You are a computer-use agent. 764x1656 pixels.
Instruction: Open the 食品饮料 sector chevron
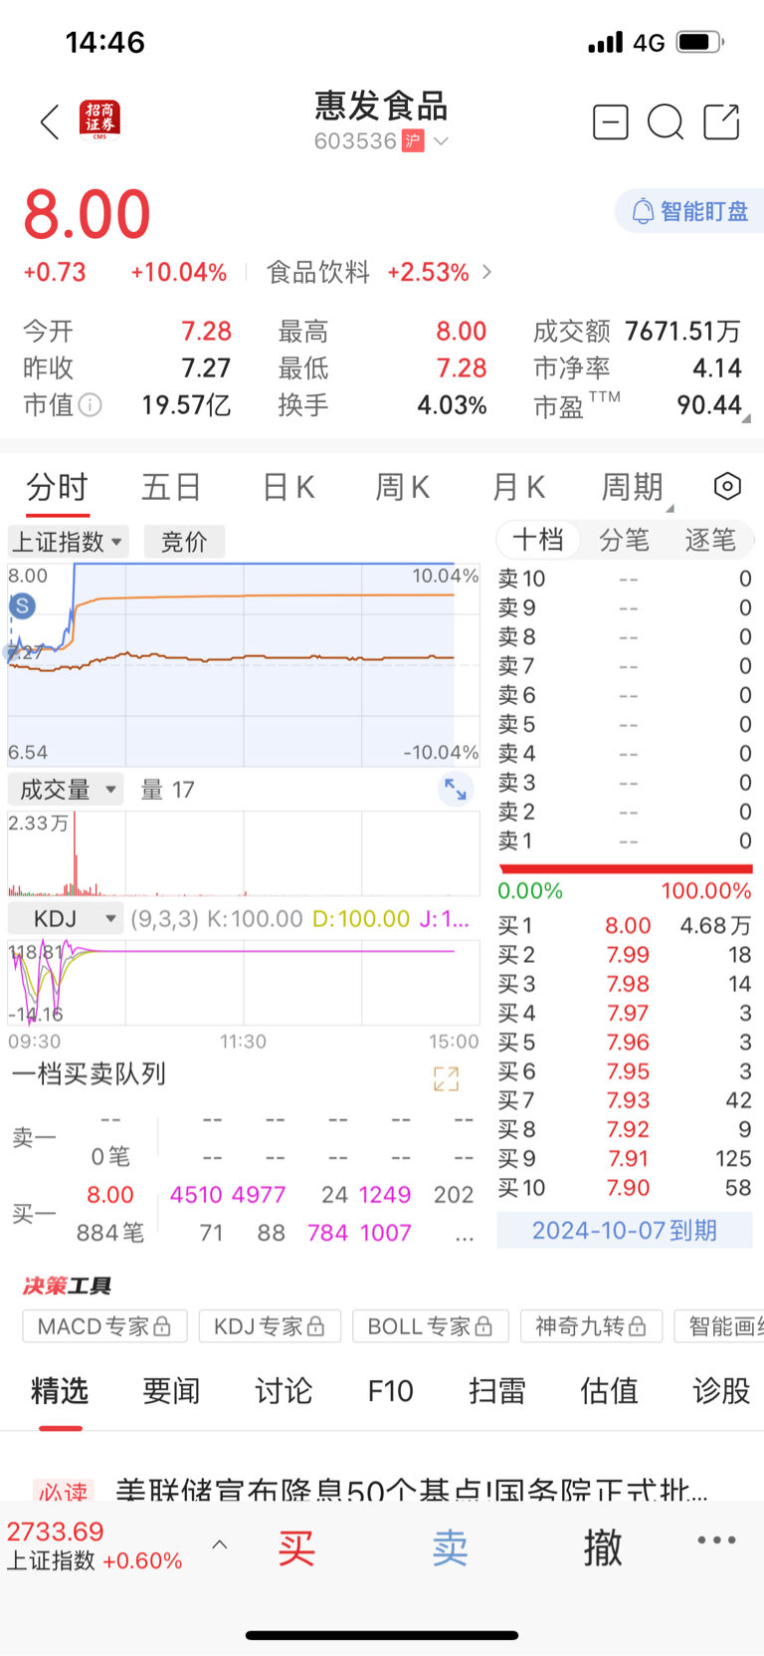[x=486, y=272]
